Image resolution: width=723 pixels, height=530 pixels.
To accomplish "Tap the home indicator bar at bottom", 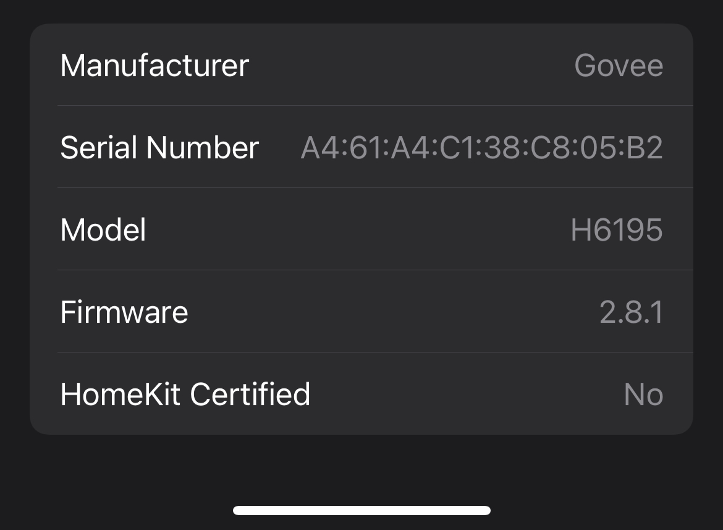I will 361,510.
